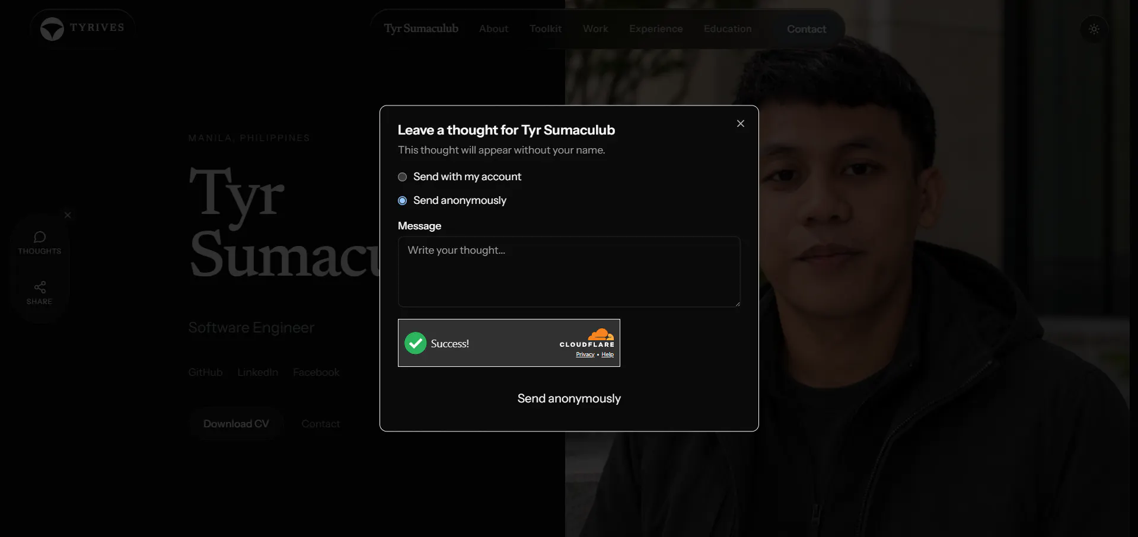Select Send anonymously radio option

[402, 200]
